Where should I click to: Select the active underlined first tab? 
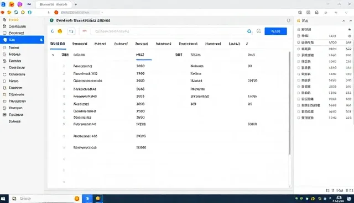58,44
